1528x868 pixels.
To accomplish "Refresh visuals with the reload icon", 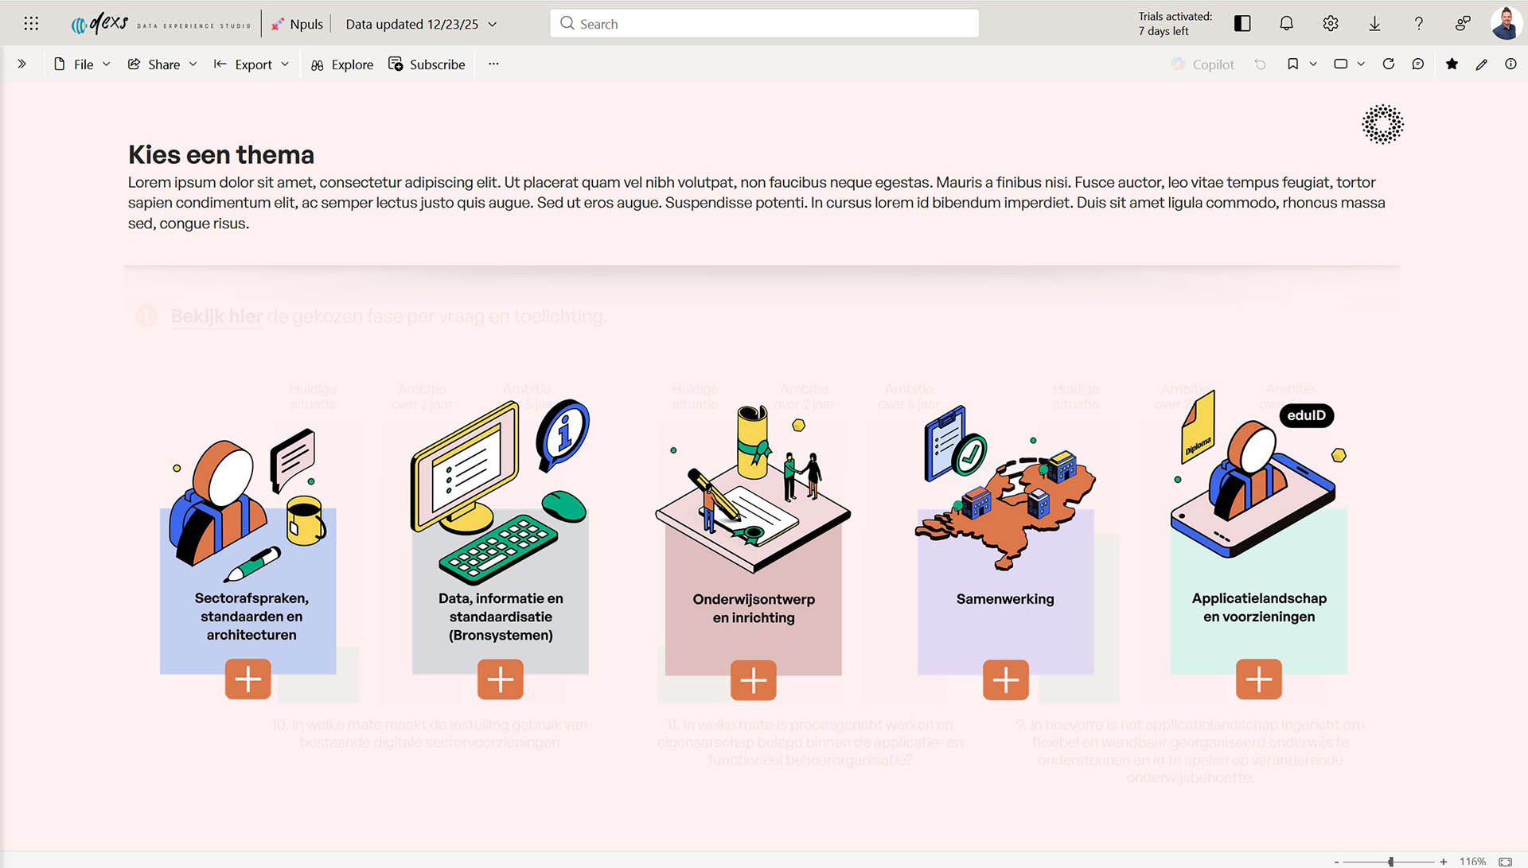I will coord(1388,64).
